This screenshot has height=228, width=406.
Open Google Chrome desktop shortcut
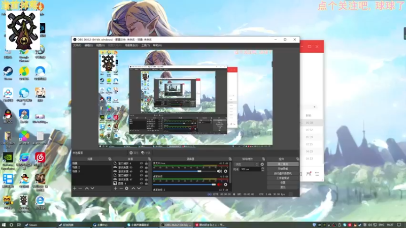(x=24, y=56)
